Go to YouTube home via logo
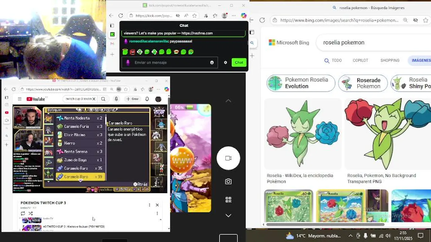Image resolution: width=431 pixels, height=242 pixels. tap(35, 99)
